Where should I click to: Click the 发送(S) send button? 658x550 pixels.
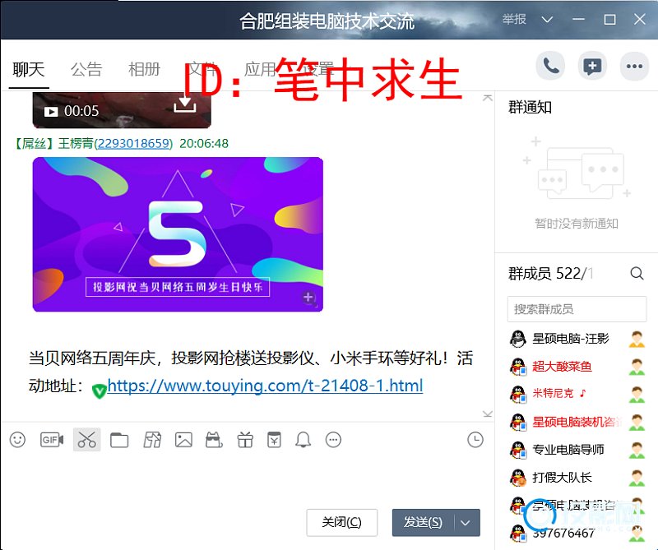pyautogui.click(x=423, y=522)
